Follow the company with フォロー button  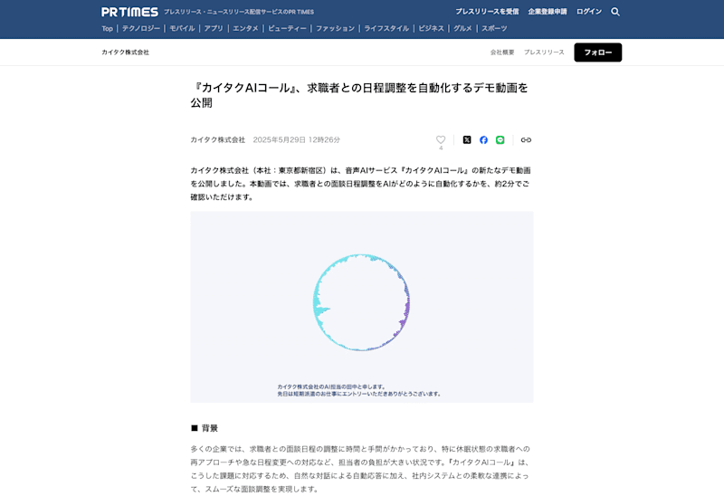[x=598, y=52]
